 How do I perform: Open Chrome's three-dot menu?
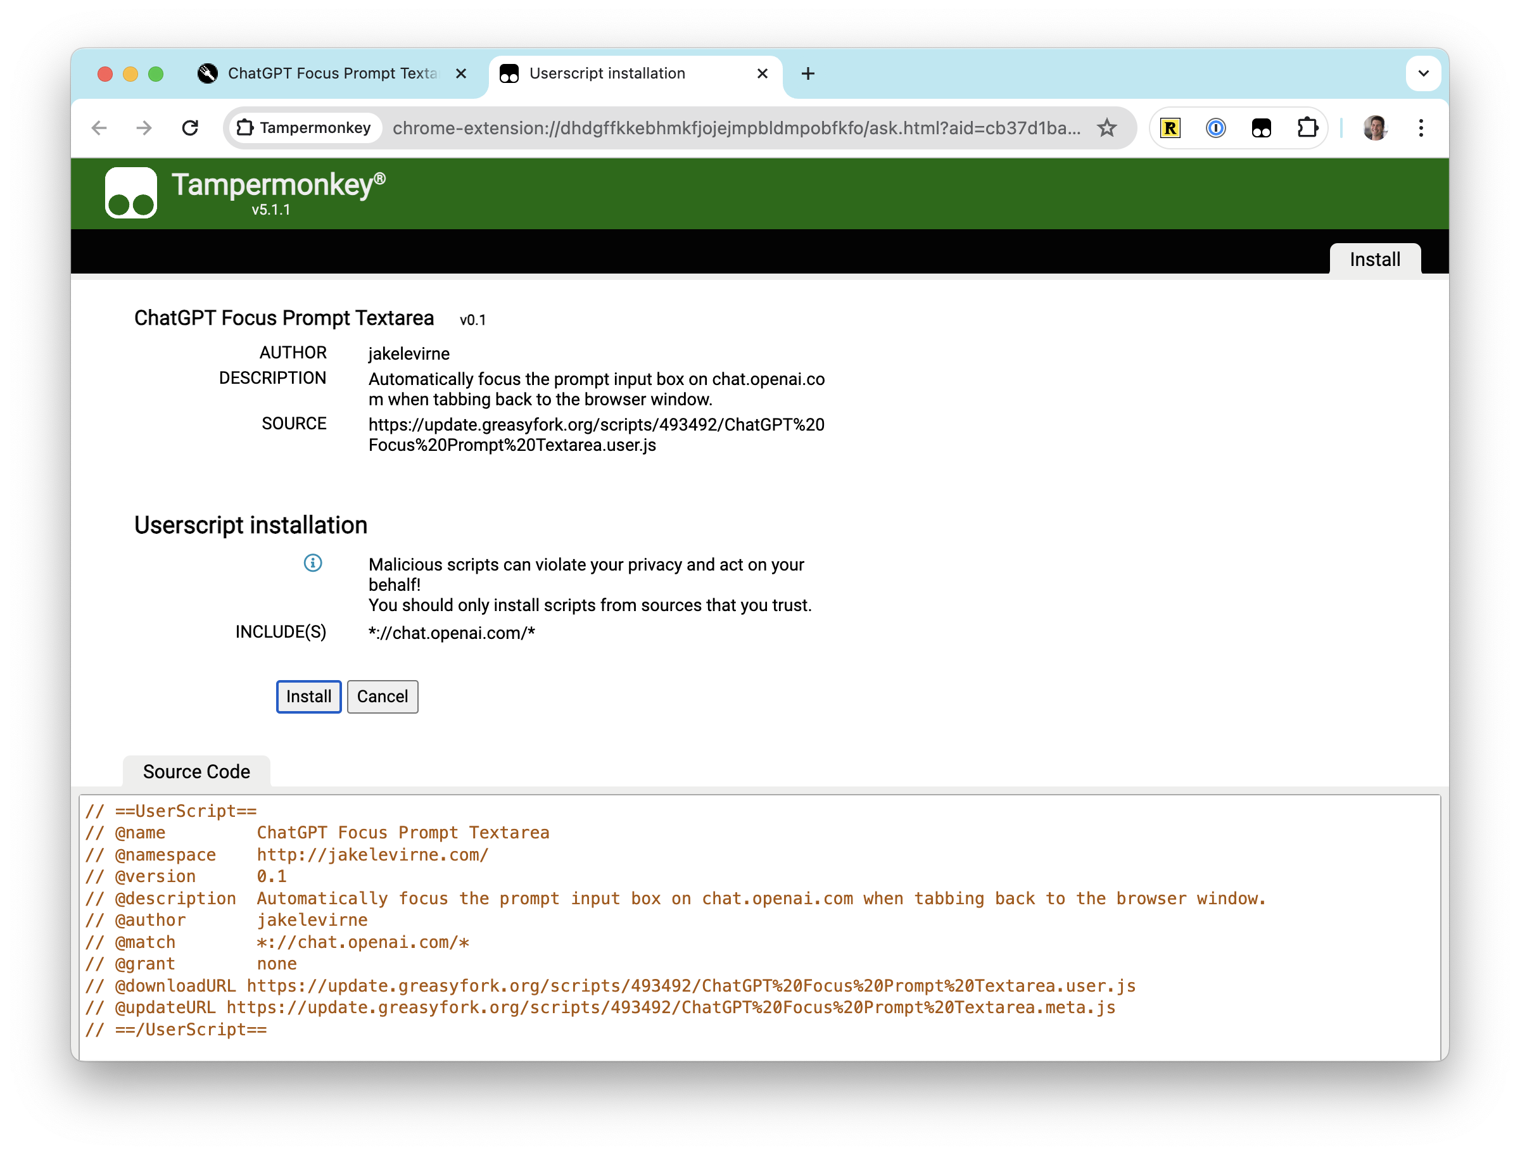1421,128
